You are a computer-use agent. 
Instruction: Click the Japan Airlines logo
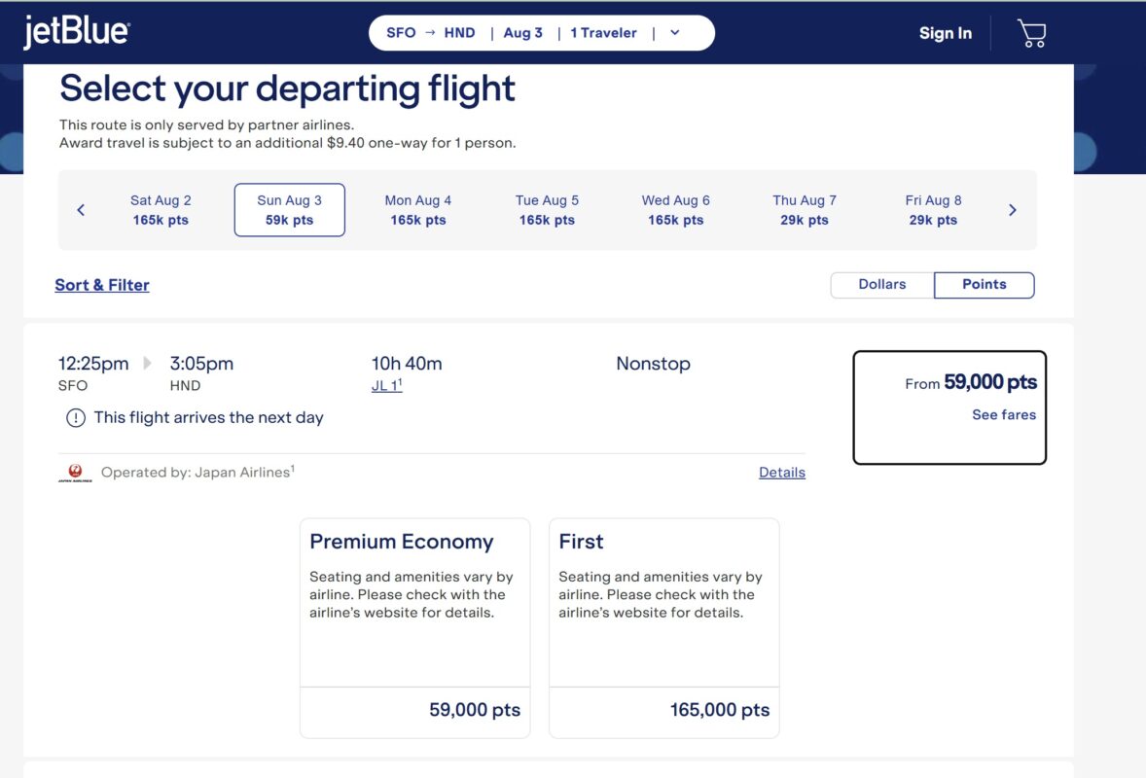coord(74,472)
